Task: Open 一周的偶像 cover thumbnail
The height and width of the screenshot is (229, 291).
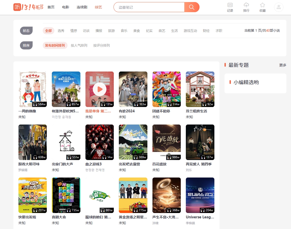Action: (32, 89)
